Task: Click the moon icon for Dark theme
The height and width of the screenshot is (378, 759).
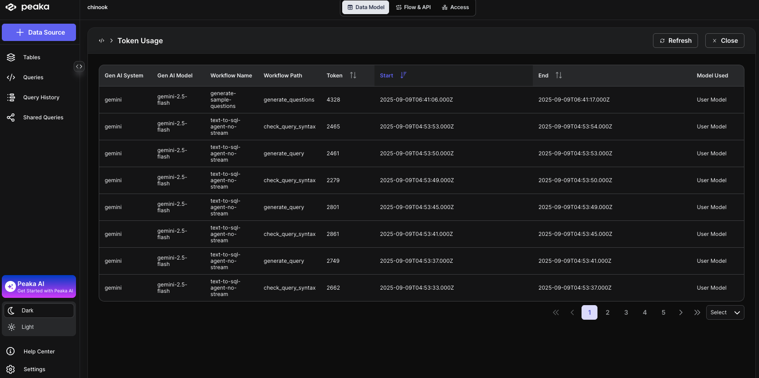Action: (x=12, y=311)
